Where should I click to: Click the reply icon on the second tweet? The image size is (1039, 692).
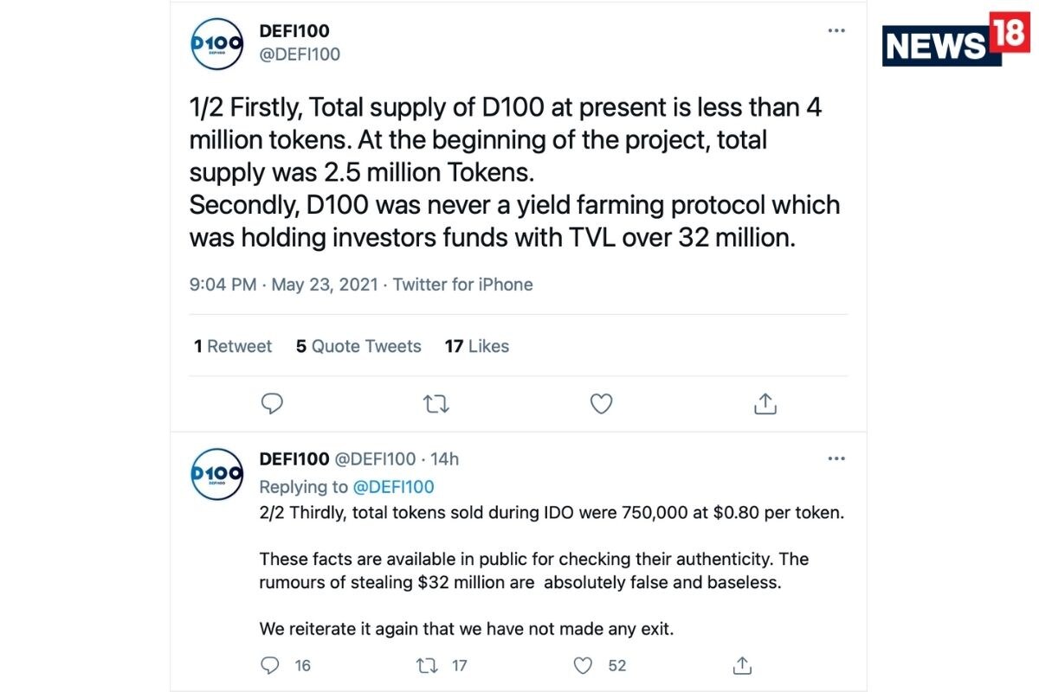271,665
